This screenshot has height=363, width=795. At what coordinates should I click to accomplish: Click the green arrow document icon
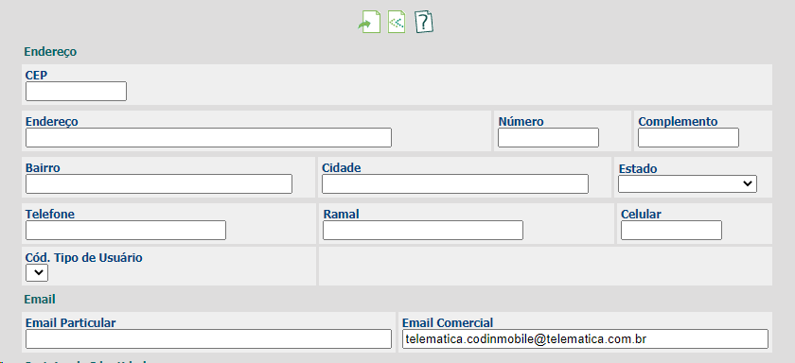coord(369,23)
